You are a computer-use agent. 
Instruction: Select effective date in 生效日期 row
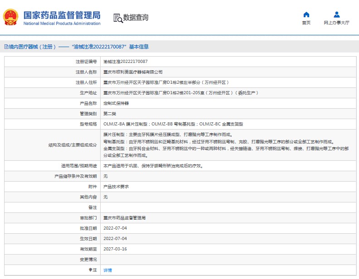[115, 239]
